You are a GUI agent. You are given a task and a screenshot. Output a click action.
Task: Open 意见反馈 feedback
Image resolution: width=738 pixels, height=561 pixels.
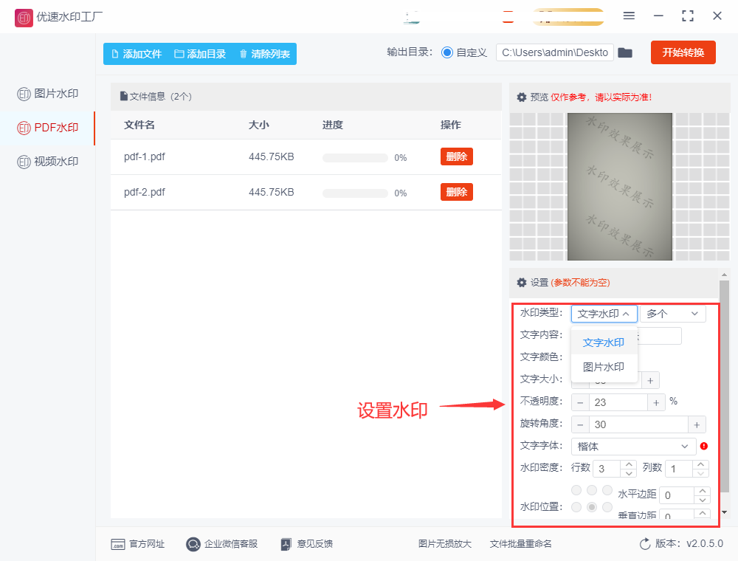pos(306,544)
